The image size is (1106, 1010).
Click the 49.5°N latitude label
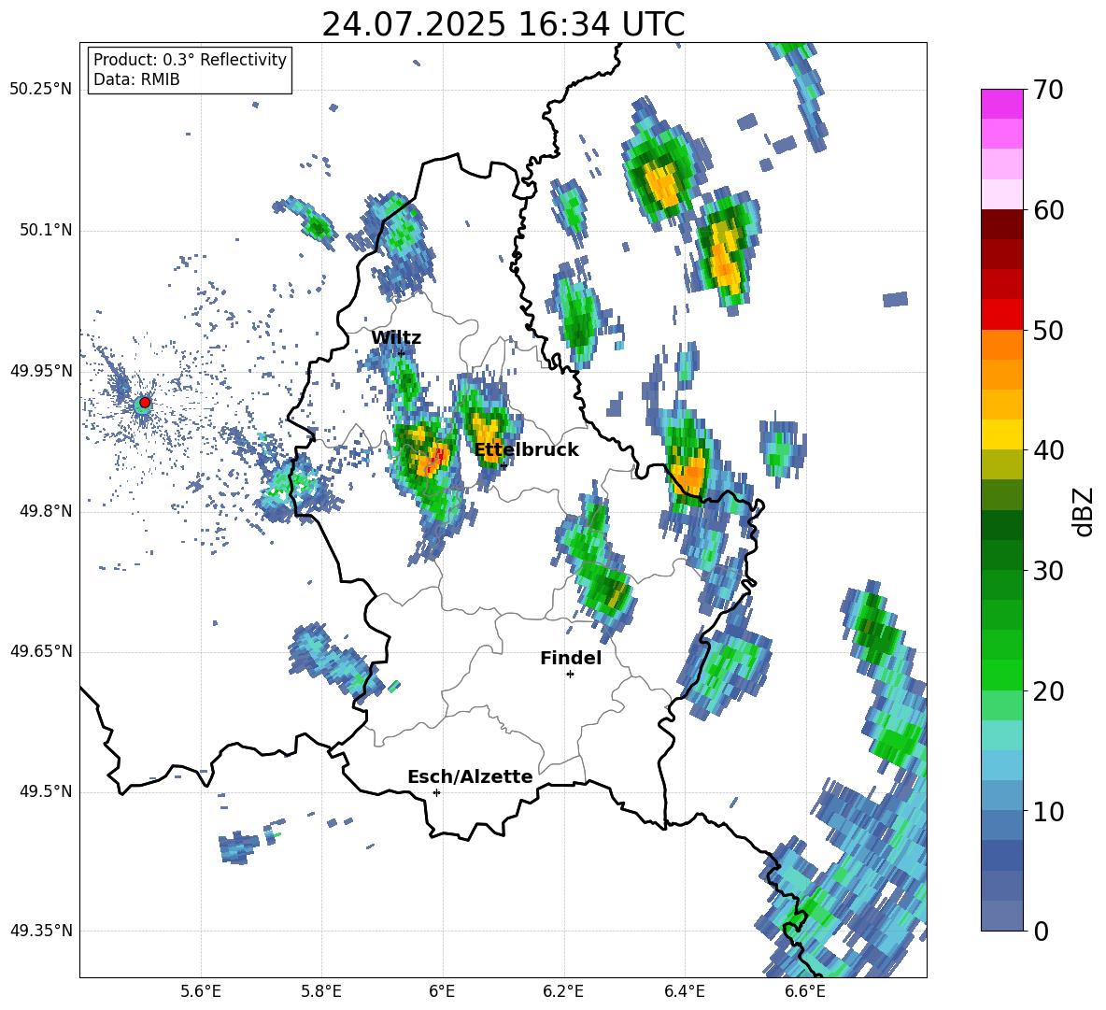47,791
